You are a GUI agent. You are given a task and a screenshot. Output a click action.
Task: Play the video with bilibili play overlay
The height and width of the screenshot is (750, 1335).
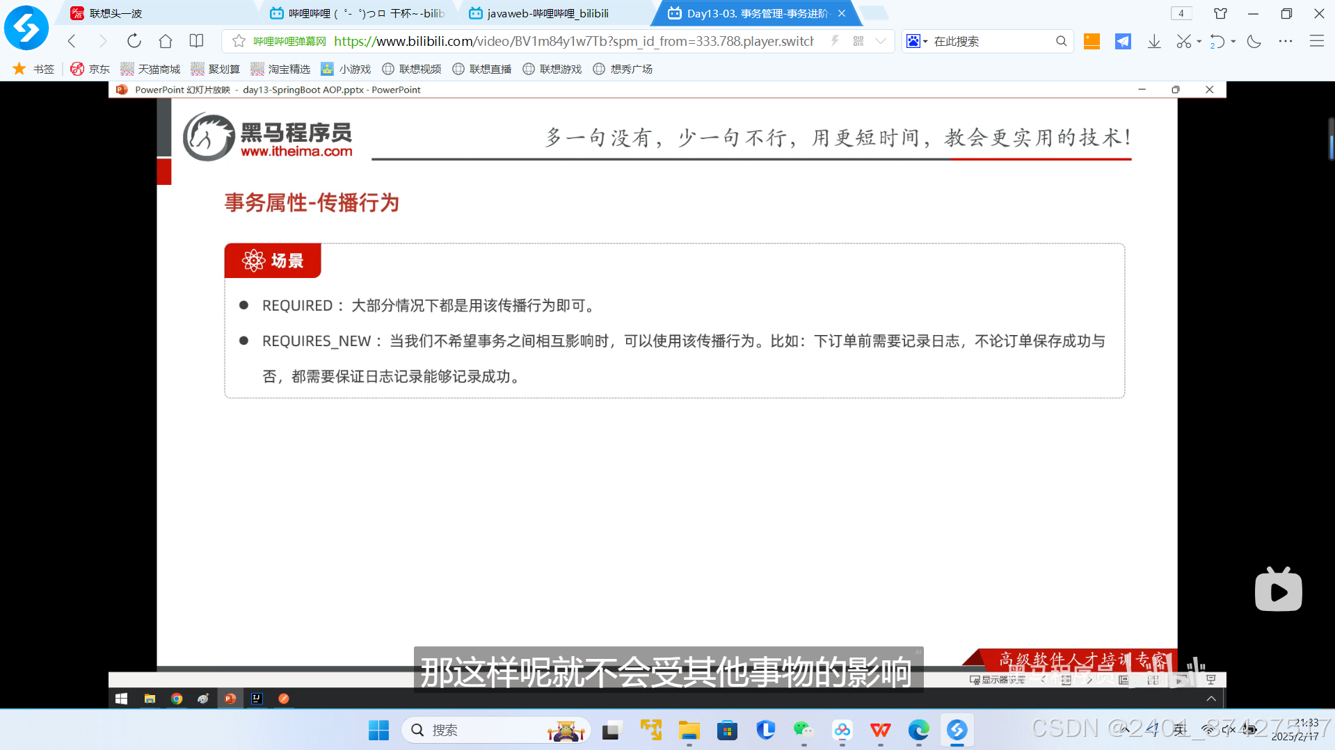point(1278,590)
